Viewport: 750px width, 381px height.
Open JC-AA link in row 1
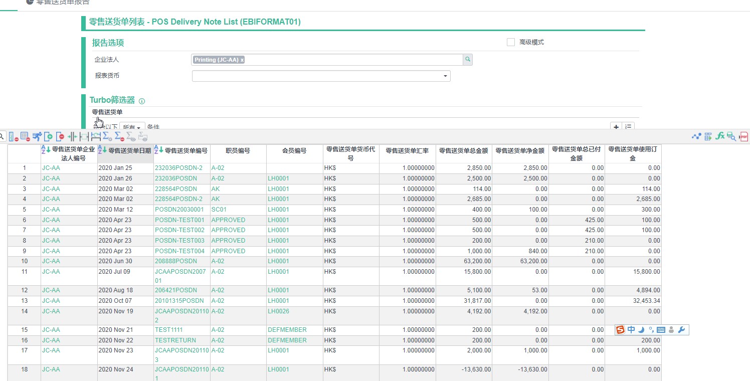pos(51,168)
